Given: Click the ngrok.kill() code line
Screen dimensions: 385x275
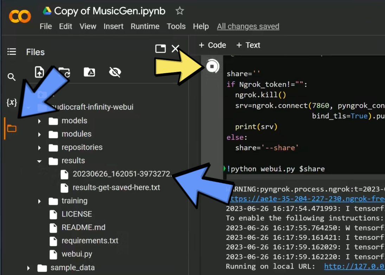Looking at the screenshot, I should click(261, 95).
